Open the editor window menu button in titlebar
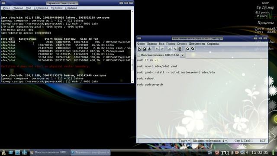 139,38
